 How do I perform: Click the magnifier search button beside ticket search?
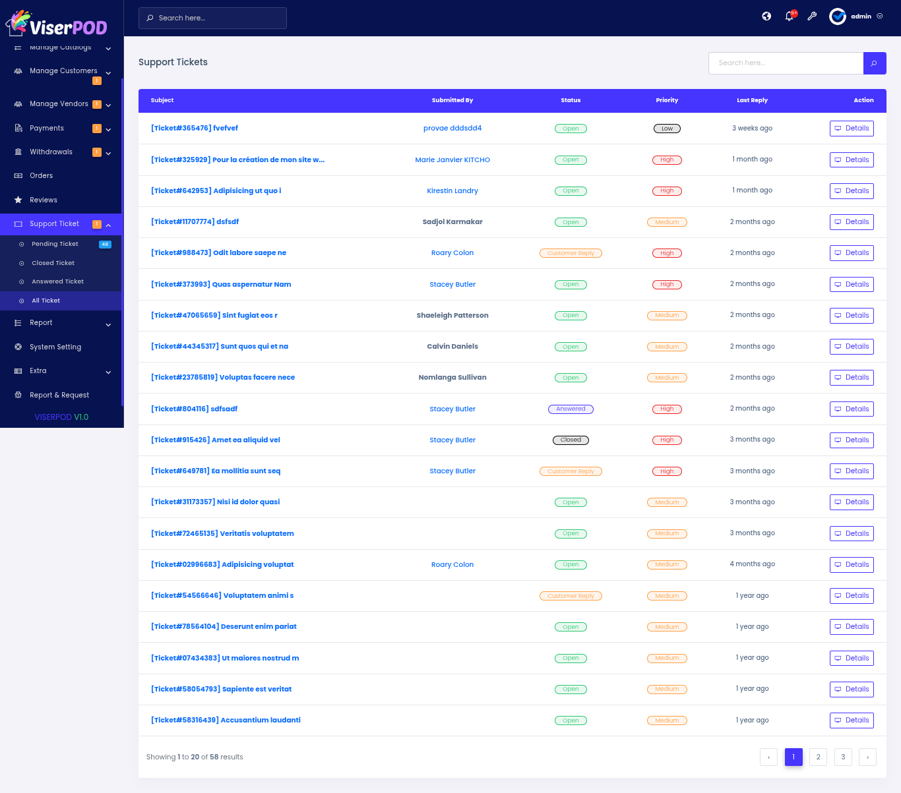pyautogui.click(x=874, y=63)
